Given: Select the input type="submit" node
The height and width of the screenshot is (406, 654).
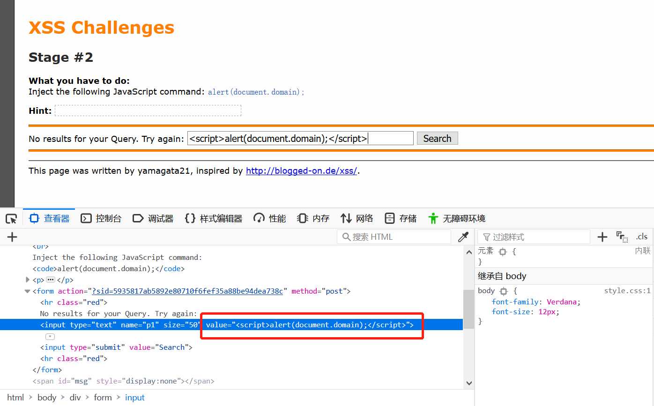Looking at the screenshot, I should [x=116, y=347].
